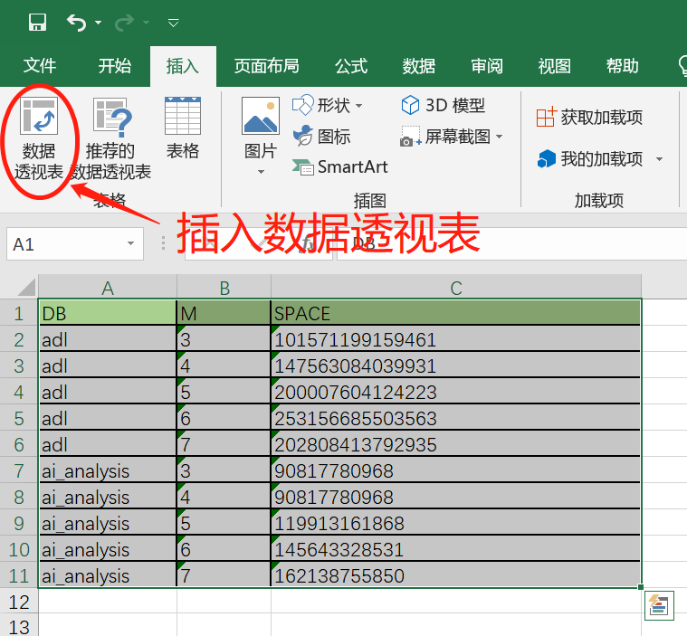Click the Select All corner triangle

26,288
